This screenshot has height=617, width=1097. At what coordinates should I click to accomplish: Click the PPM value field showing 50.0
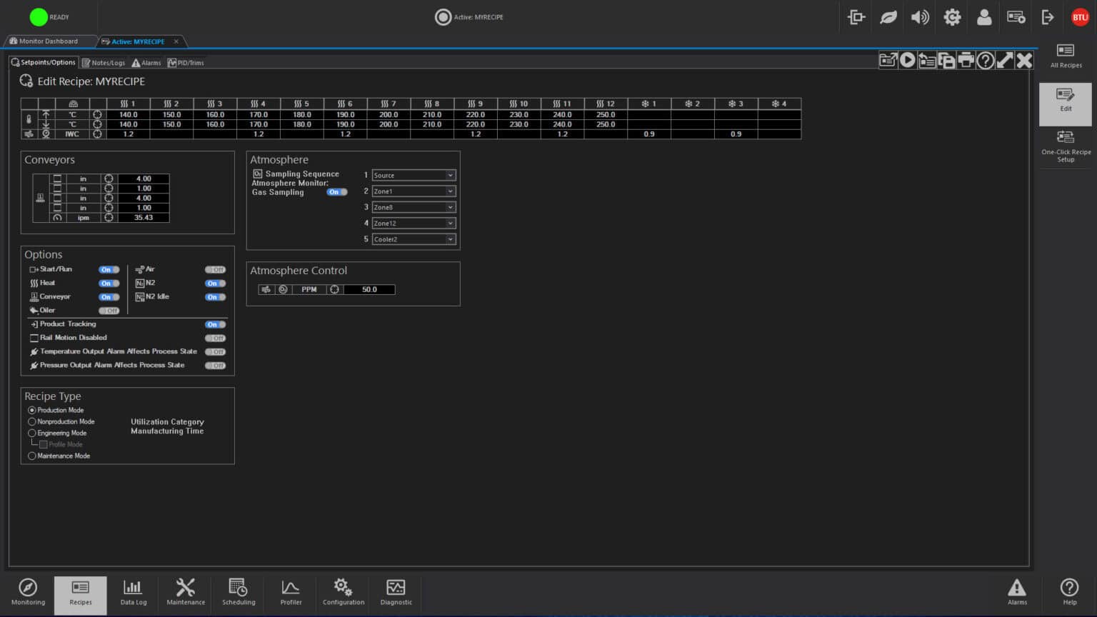click(x=369, y=289)
